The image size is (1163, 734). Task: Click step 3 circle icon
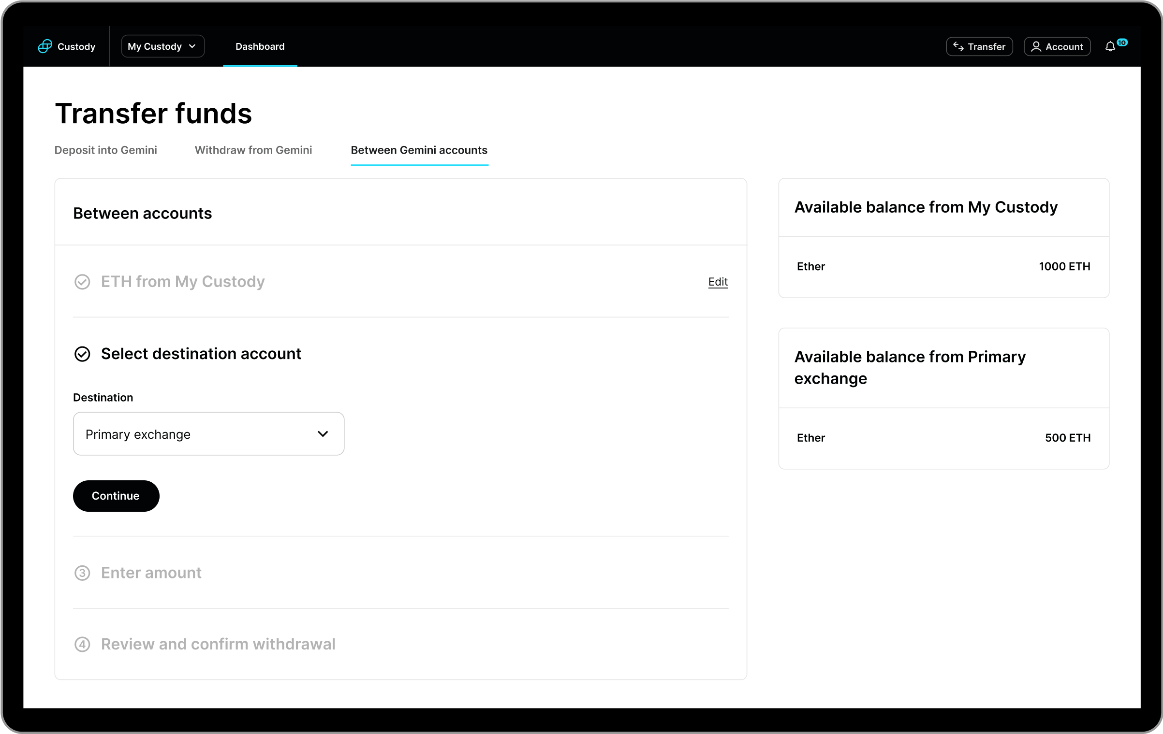point(82,573)
